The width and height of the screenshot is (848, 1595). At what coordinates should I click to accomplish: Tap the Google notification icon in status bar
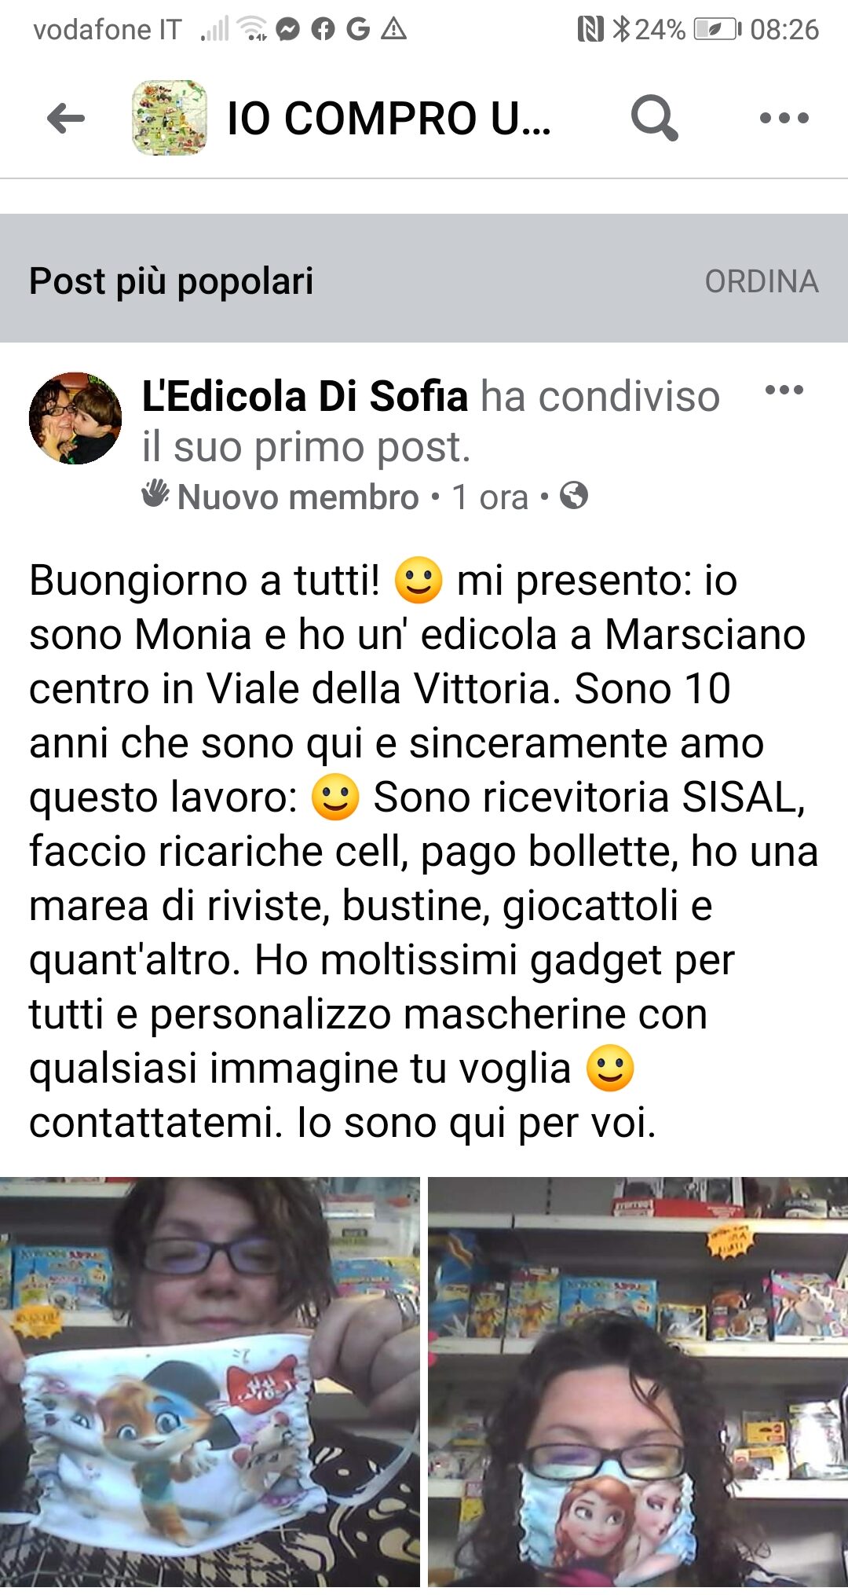358,29
